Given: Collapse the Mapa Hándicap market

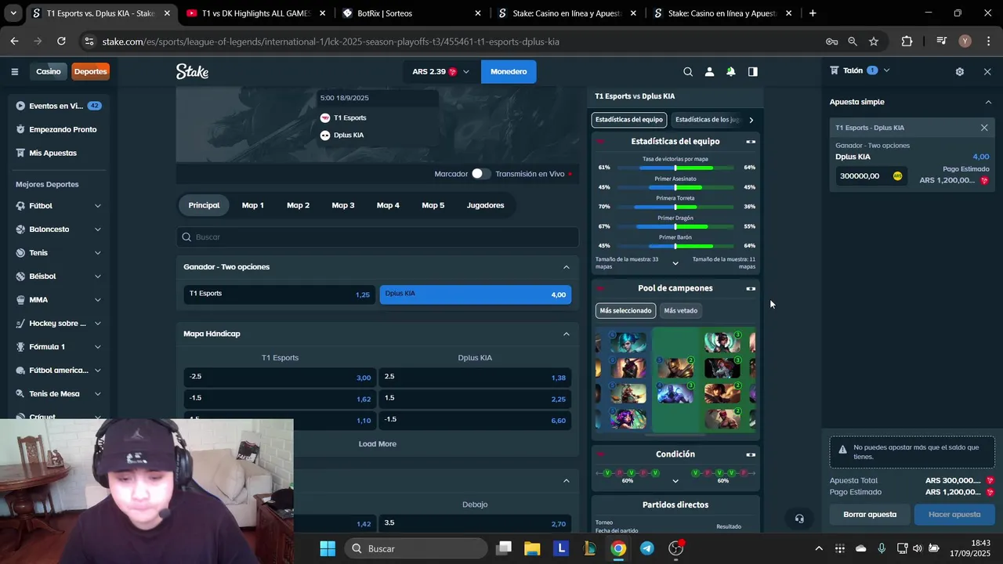Looking at the screenshot, I should (567, 334).
